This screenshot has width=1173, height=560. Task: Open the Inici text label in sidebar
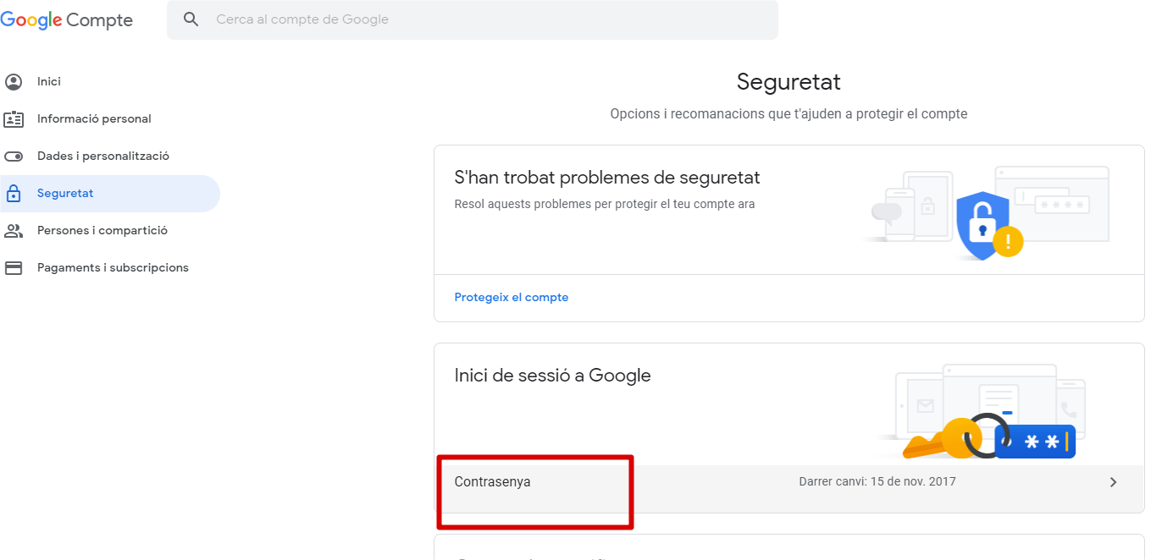[49, 82]
